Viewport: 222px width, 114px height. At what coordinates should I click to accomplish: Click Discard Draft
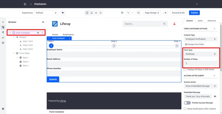(178, 13)
